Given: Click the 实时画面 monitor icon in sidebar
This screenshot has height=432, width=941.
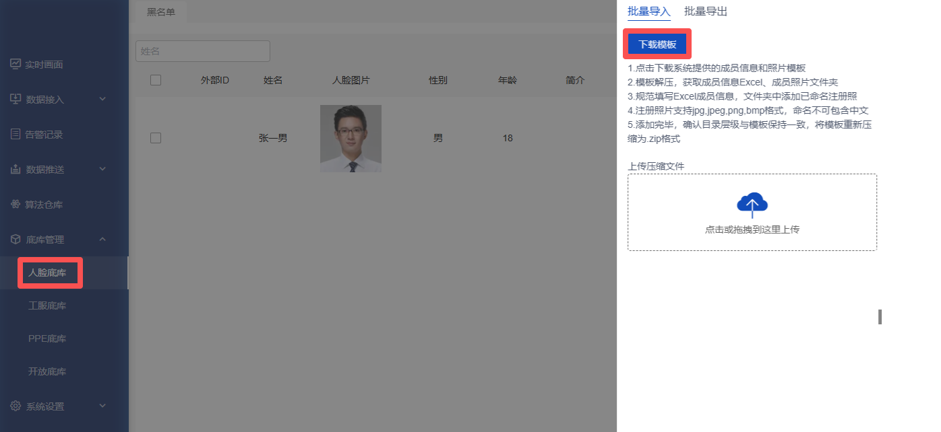Looking at the screenshot, I should (16, 65).
